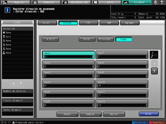
Task: Select the Co.el. address tab
Action: 48,23
